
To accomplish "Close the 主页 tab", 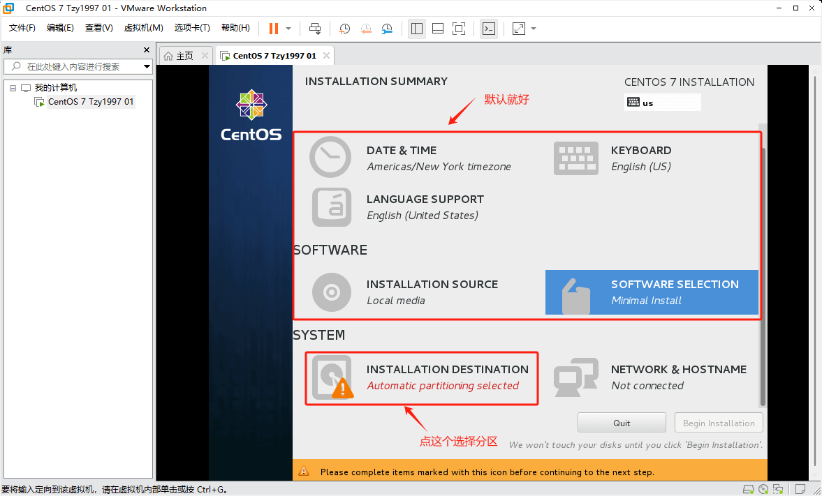I will (205, 56).
